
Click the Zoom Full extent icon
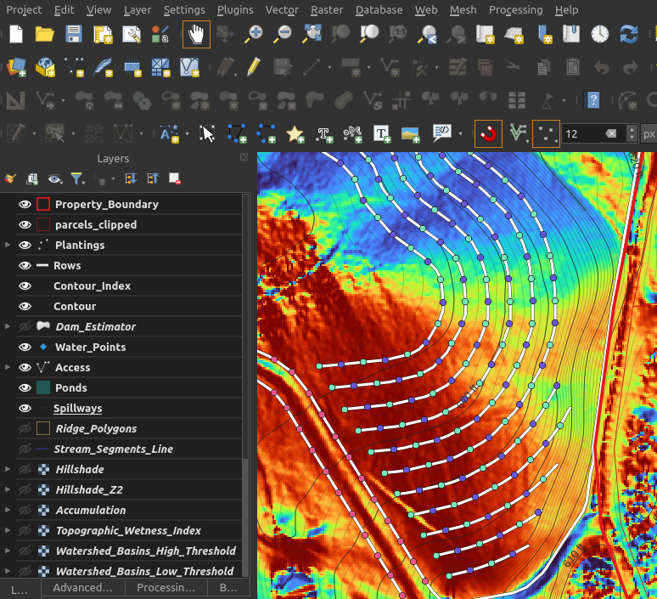[312, 35]
